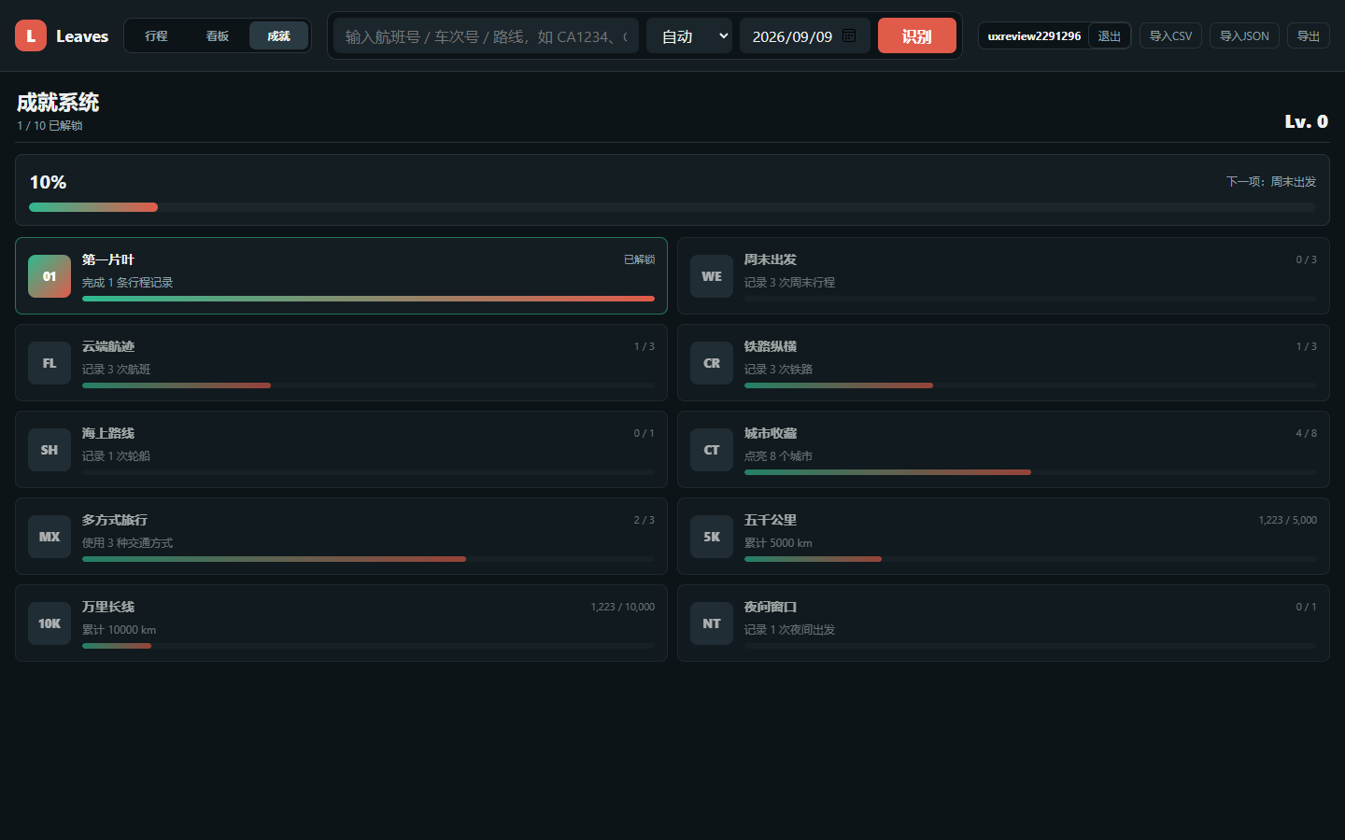Click the 点亮 8 个城市 description
The height and width of the screenshot is (840, 1345).
coord(778,455)
